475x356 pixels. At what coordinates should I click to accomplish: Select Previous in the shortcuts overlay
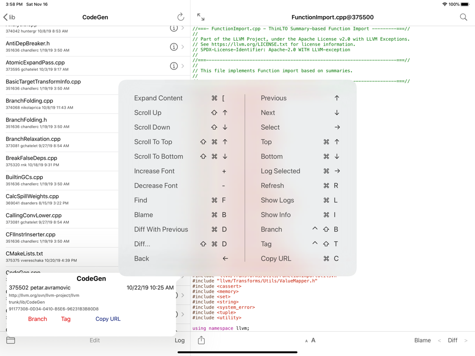coord(300,98)
